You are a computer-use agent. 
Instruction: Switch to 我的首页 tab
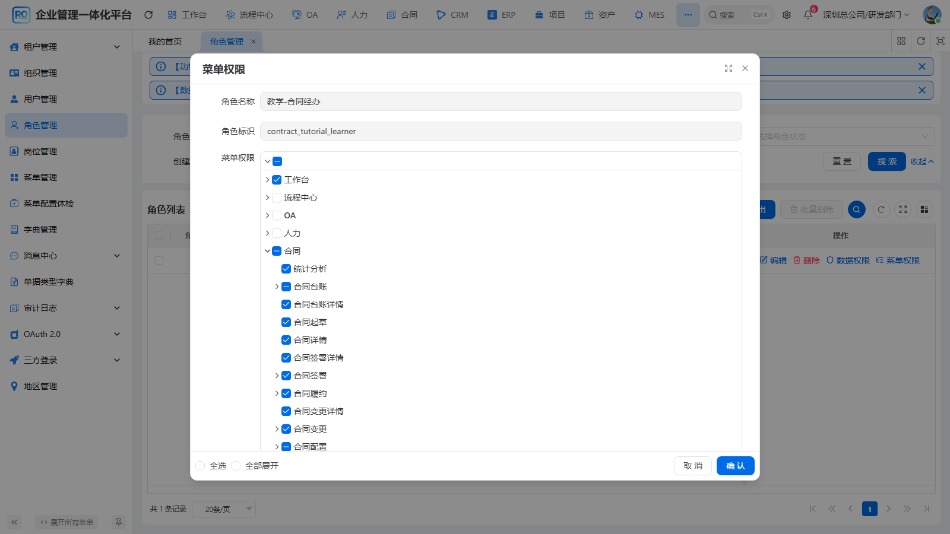165,42
